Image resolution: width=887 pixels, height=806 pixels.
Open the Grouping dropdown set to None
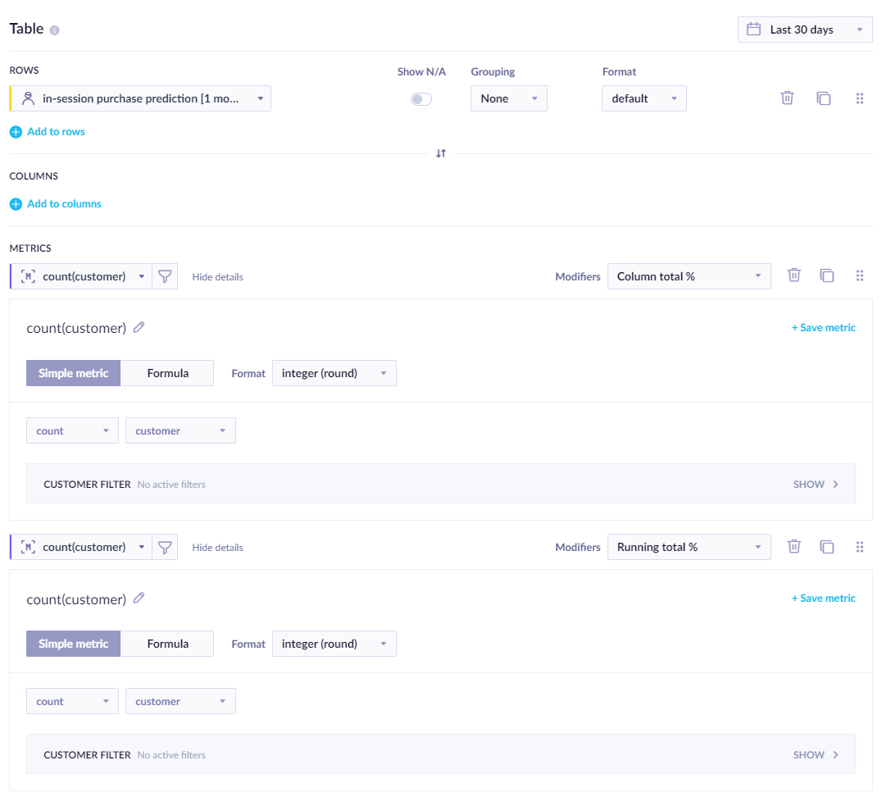point(508,98)
